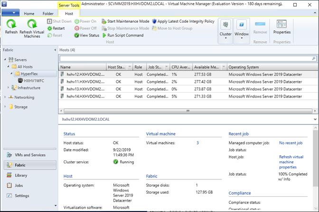
Task: Collapse the ribbon with the top-right chevron
Action: pos(315,13)
